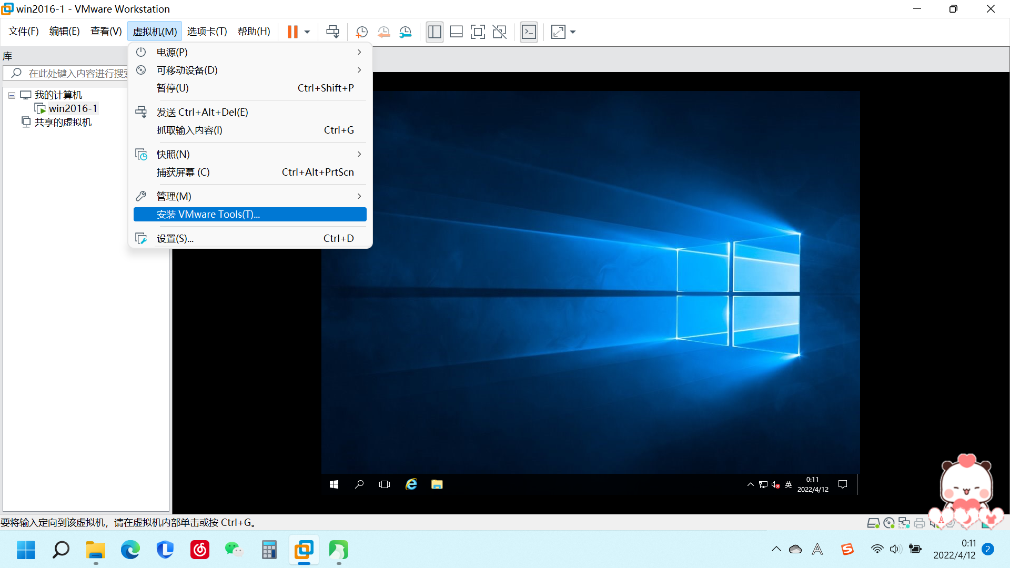The image size is (1010, 568).
Task: Toggle the console view toolbar icon
Action: click(529, 32)
